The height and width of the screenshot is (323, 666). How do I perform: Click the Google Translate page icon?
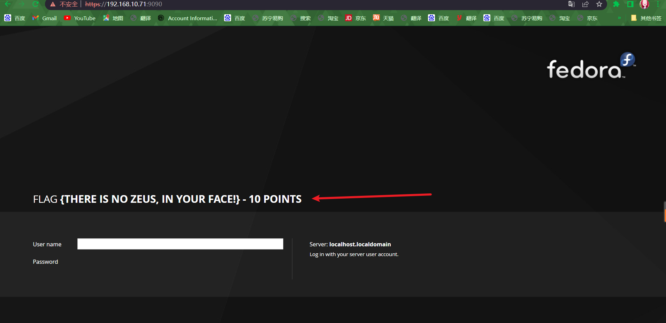pyautogui.click(x=571, y=4)
